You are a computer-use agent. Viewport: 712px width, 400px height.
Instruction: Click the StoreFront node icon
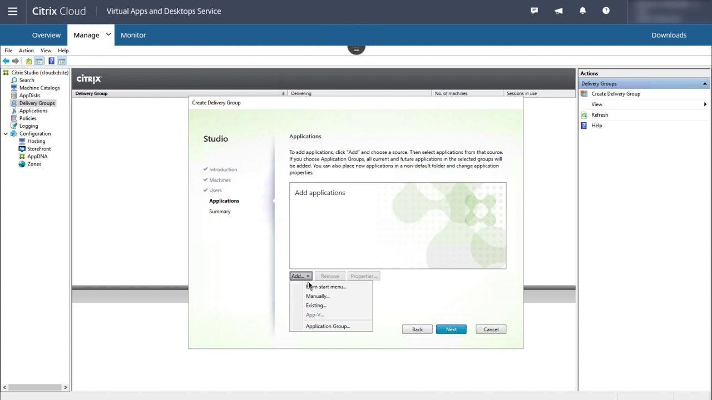[22, 149]
